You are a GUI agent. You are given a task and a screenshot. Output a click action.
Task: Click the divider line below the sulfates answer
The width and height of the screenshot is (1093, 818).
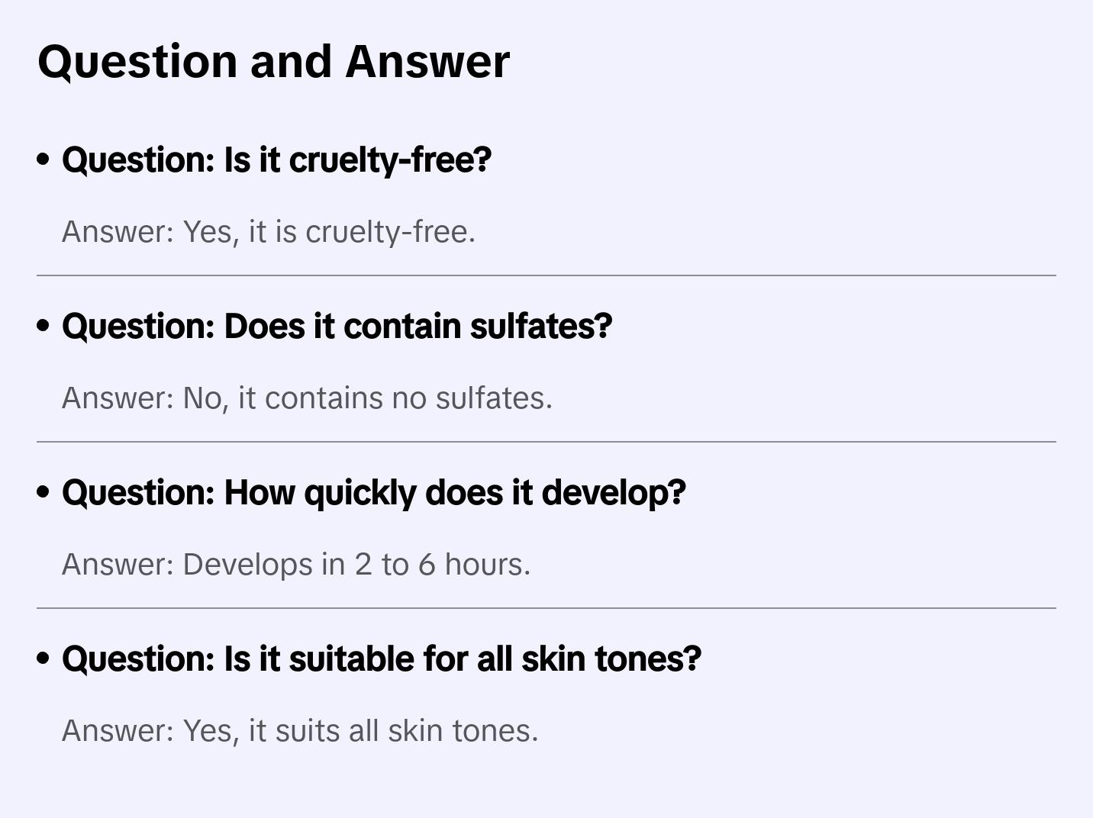pyautogui.click(x=546, y=442)
